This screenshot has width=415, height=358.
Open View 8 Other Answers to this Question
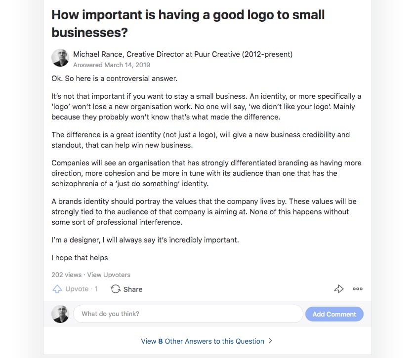(203, 341)
